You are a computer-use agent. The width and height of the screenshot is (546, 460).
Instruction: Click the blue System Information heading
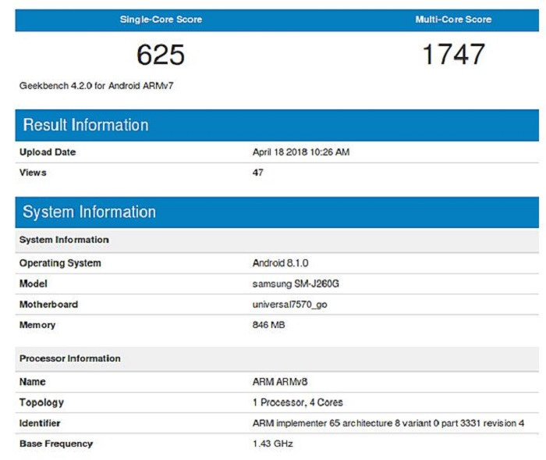(89, 212)
